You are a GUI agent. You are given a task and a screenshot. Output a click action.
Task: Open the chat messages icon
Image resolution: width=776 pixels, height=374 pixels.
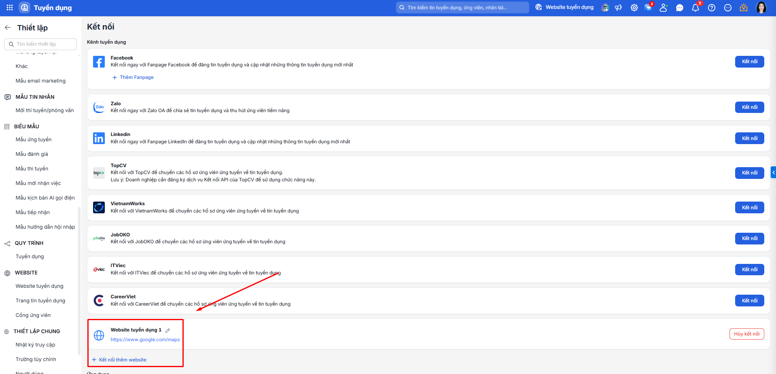680,8
